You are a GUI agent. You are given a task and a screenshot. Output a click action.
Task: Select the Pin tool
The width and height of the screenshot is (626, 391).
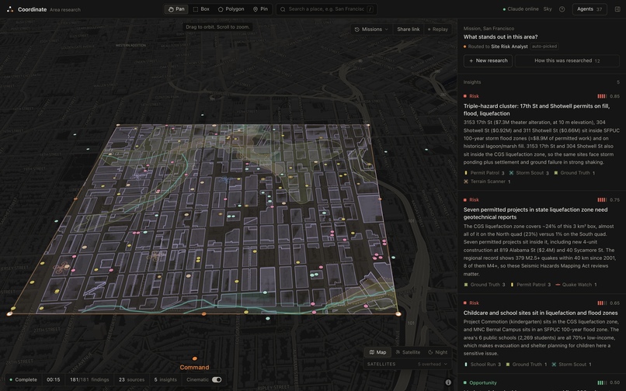(260, 9)
